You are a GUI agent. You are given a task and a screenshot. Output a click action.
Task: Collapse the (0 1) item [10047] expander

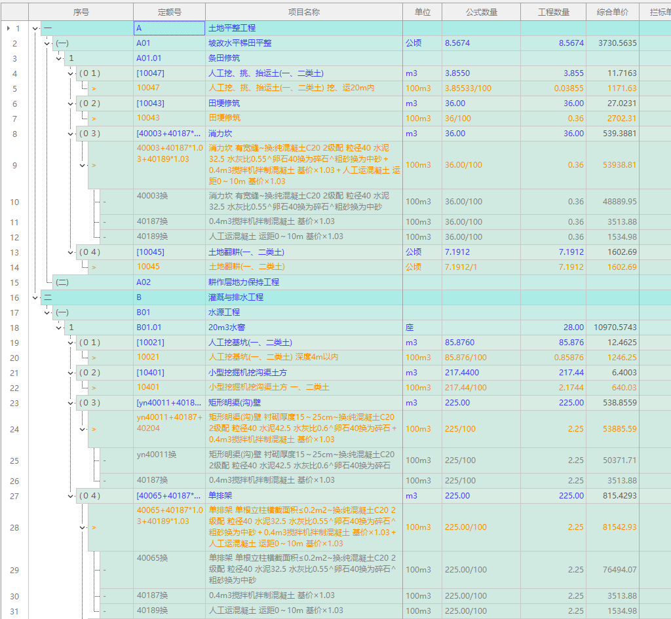pos(71,73)
